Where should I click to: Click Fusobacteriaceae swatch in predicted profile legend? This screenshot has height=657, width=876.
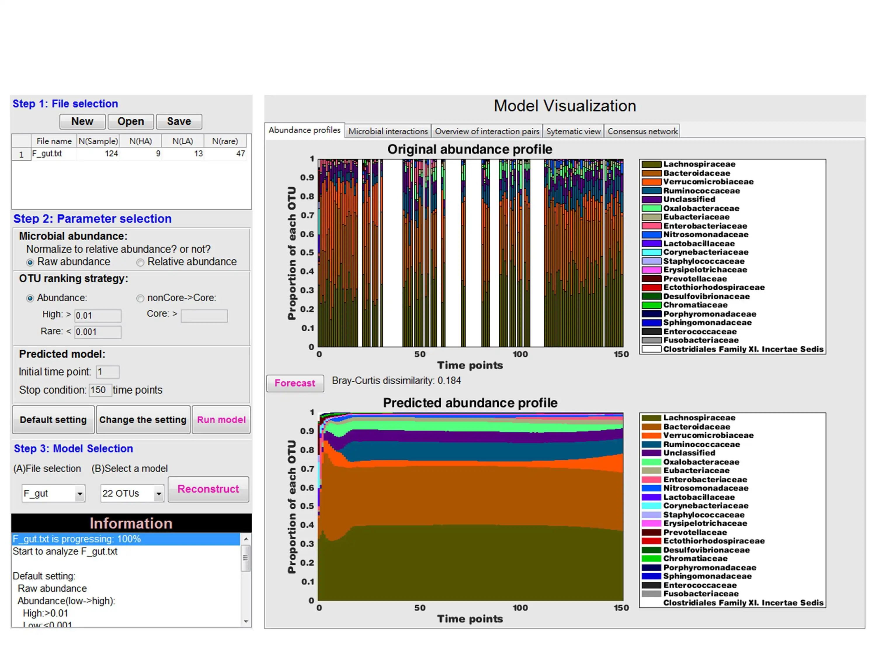coord(651,594)
